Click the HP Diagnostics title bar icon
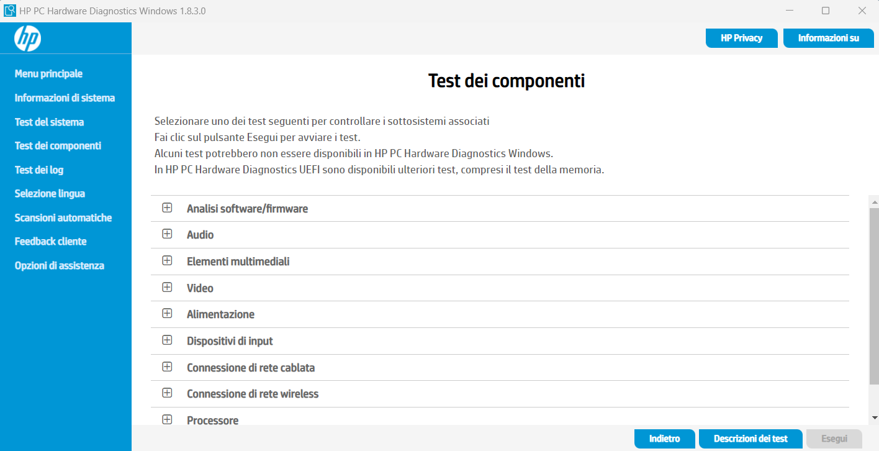Viewport: 879px width, 451px height. [10, 11]
